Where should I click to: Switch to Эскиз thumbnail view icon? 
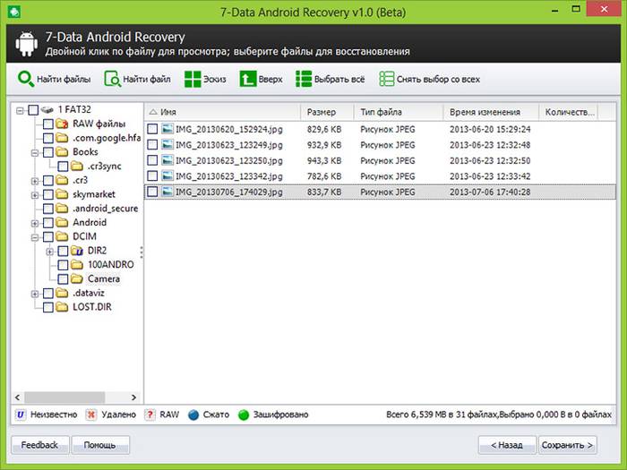pos(193,79)
